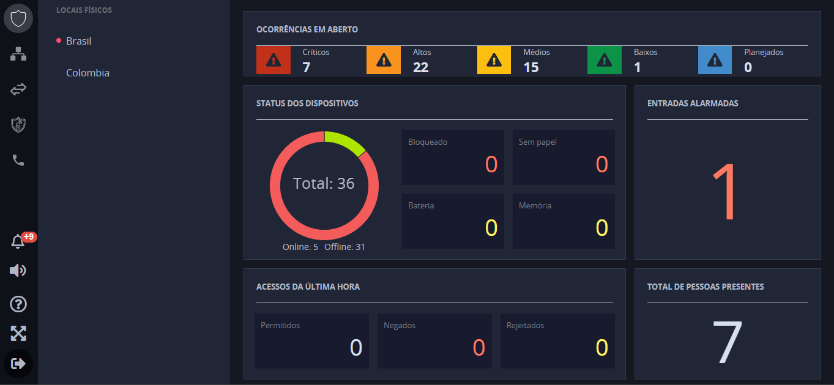The image size is (834, 385).
Task: Open notifications bell with +9 badge
Action: [x=18, y=241]
